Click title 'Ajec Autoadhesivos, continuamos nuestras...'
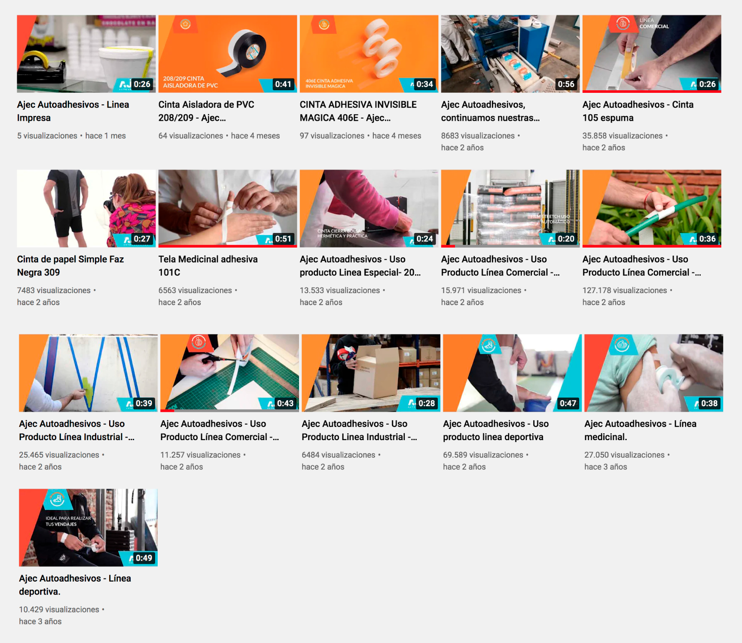742x643 pixels. [490, 111]
